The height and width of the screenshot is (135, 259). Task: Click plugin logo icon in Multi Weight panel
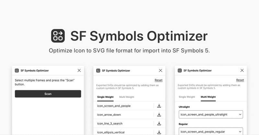pyautogui.click(x=180, y=71)
